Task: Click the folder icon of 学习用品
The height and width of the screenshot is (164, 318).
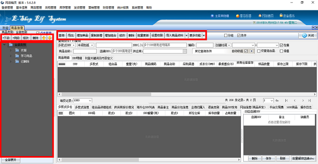Action: tap(17, 56)
